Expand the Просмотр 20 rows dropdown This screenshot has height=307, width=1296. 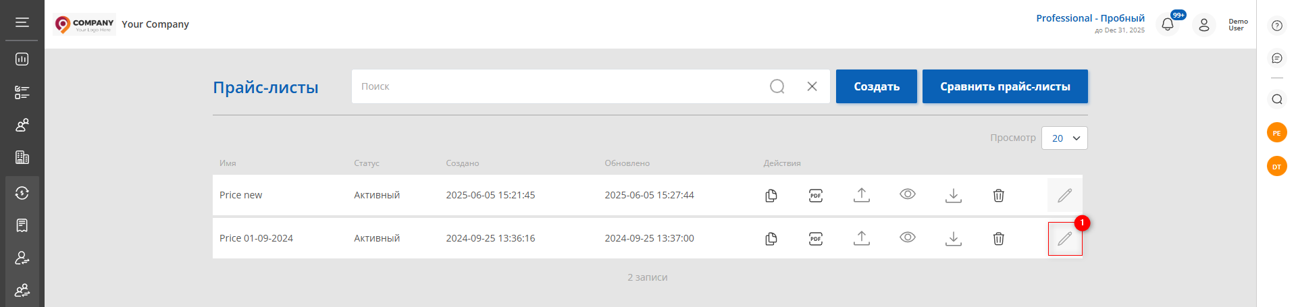(1065, 138)
